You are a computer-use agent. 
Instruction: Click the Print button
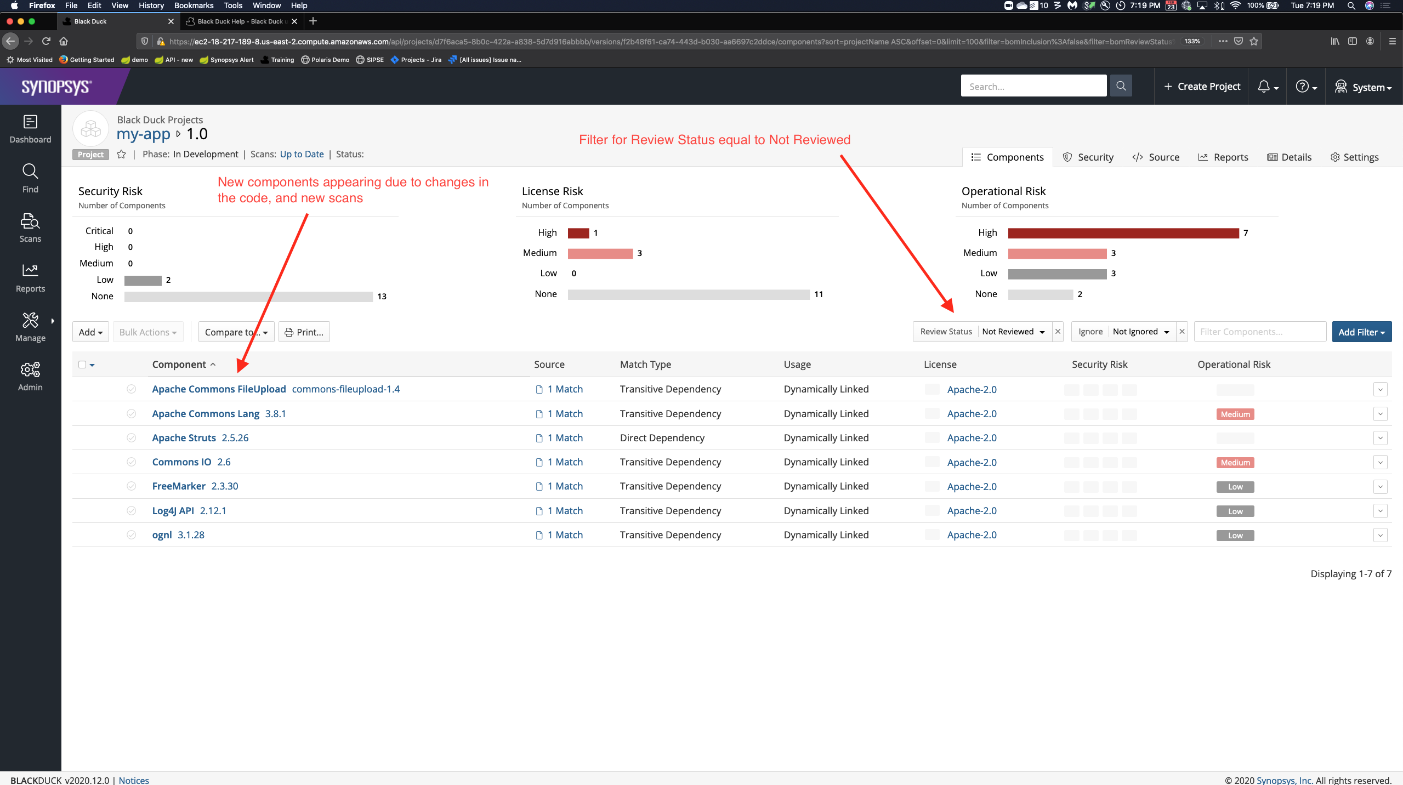[x=304, y=332]
